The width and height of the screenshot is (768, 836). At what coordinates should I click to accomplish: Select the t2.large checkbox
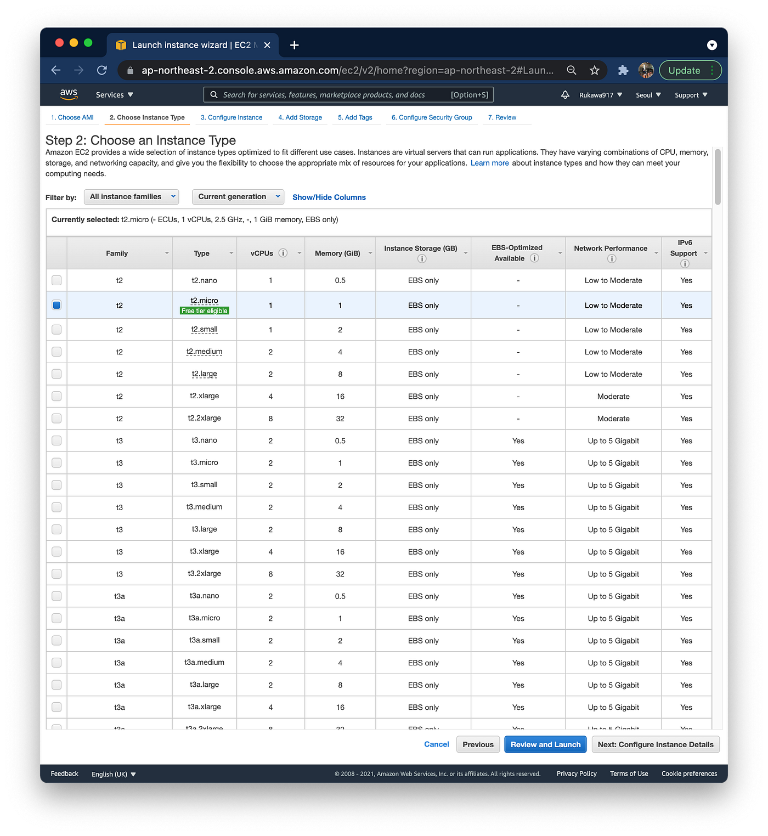tap(57, 374)
